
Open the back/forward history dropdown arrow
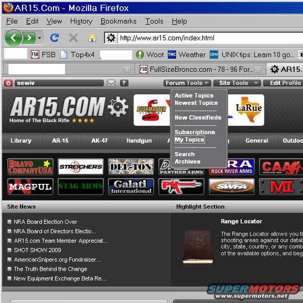click(x=40, y=38)
